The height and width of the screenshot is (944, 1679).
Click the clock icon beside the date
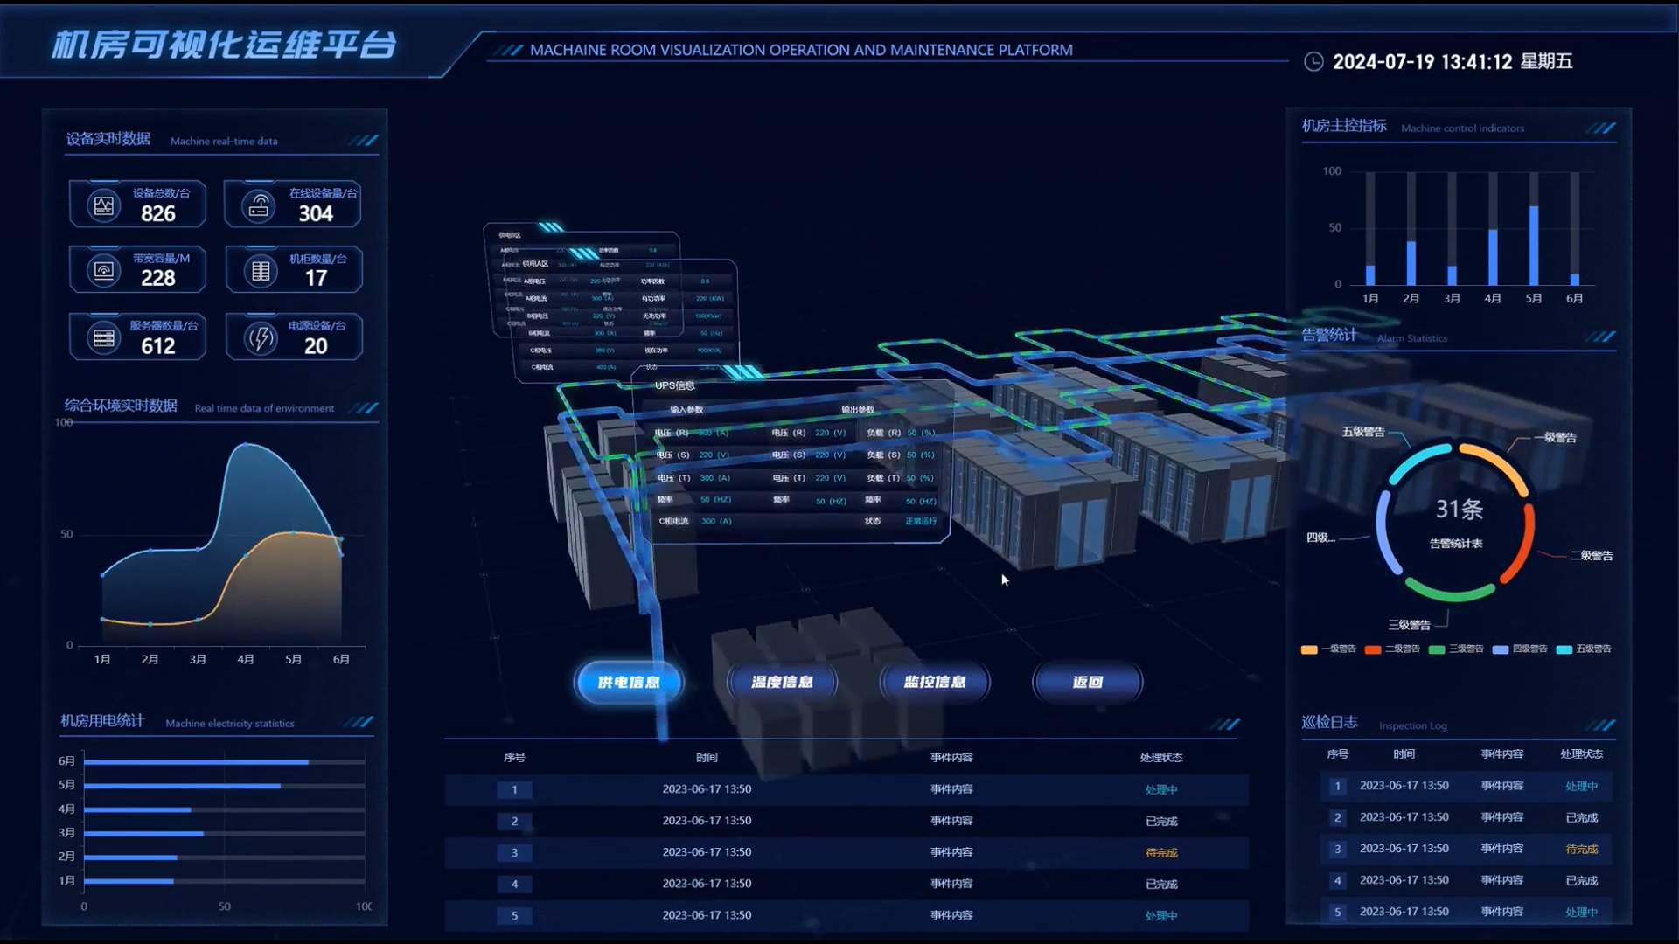(x=1313, y=61)
